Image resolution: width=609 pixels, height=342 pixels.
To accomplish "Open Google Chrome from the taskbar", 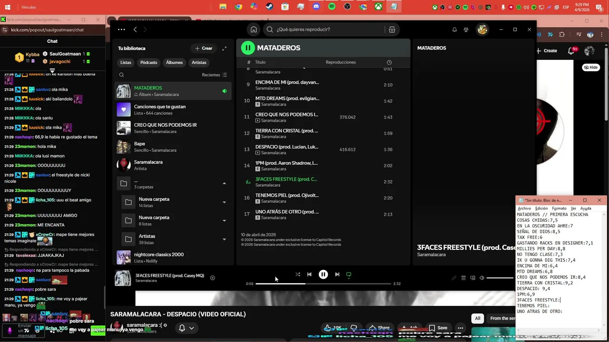I will pyautogui.click(x=239, y=7).
